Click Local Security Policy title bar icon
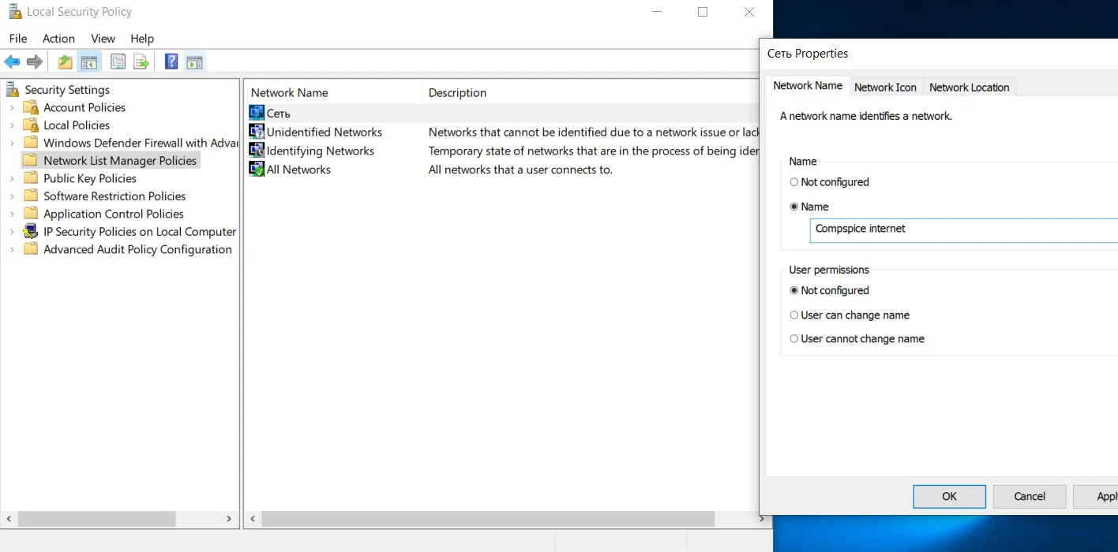 point(14,12)
